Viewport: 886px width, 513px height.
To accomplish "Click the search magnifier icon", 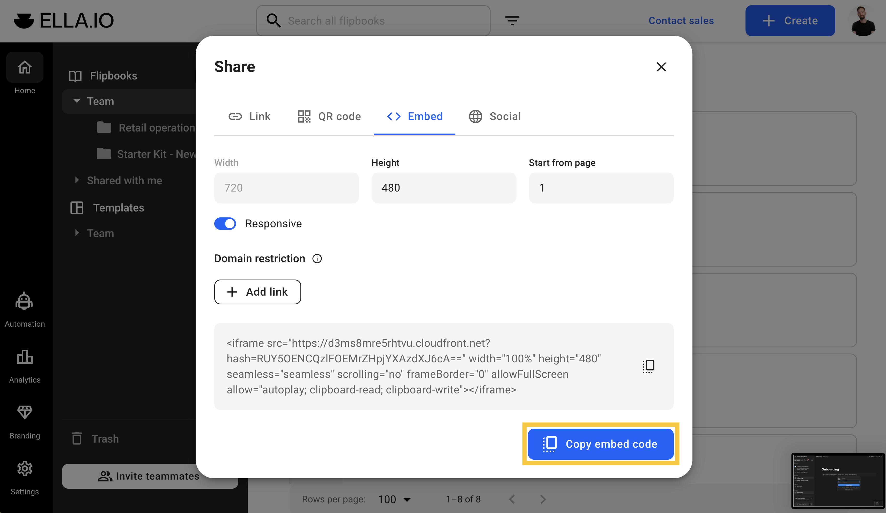I will point(273,20).
